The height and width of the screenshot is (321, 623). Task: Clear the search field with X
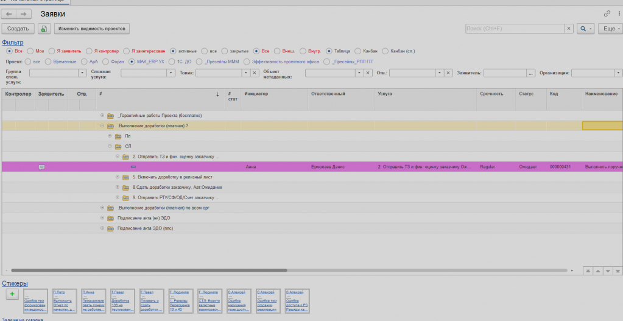pyautogui.click(x=568, y=29)
